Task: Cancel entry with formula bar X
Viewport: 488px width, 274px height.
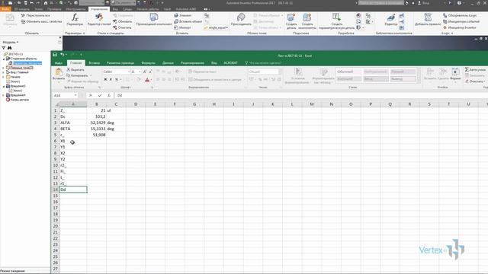Action: click(x=90, y=95)
